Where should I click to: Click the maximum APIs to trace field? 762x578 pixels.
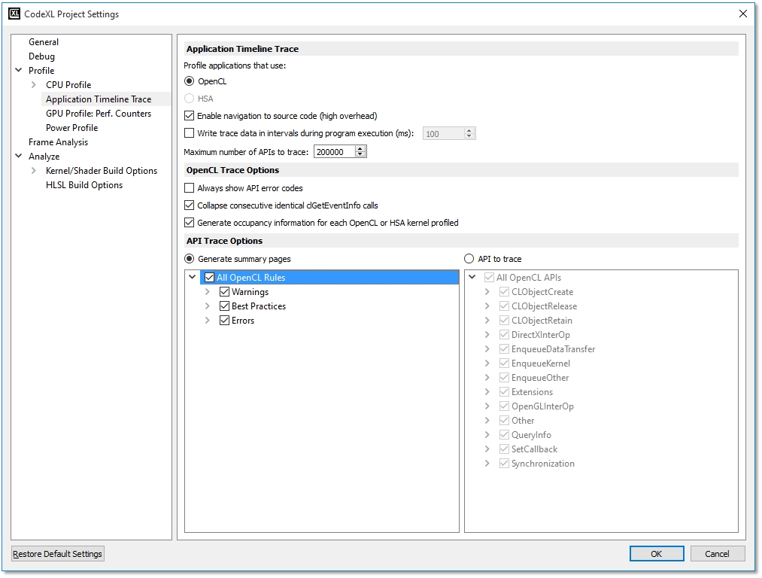pos(334,152)
